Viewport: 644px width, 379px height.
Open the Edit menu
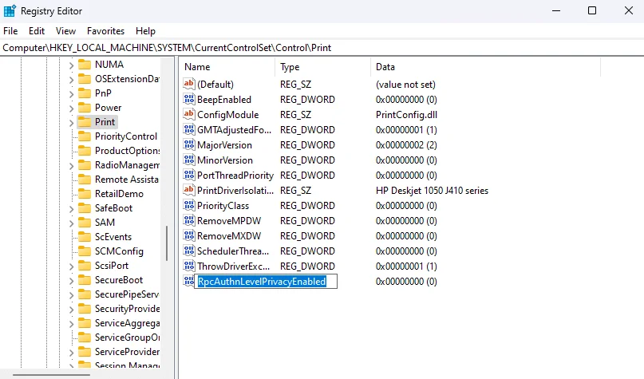37,31
